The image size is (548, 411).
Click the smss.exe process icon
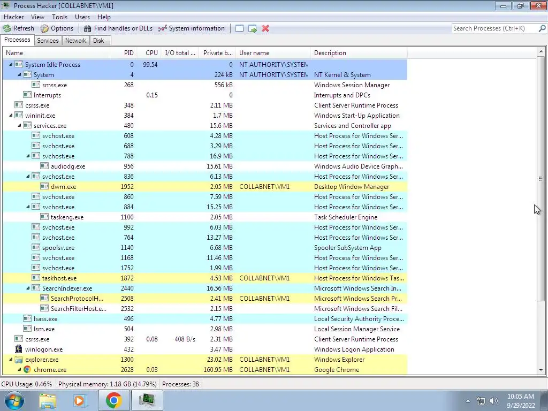(x=36, y=85)
